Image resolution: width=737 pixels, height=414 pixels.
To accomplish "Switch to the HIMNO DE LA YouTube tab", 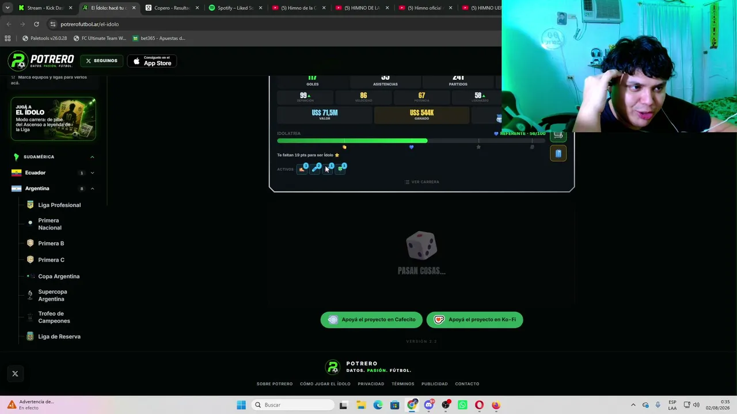I will pyautogui.click(x=362, y=8).
